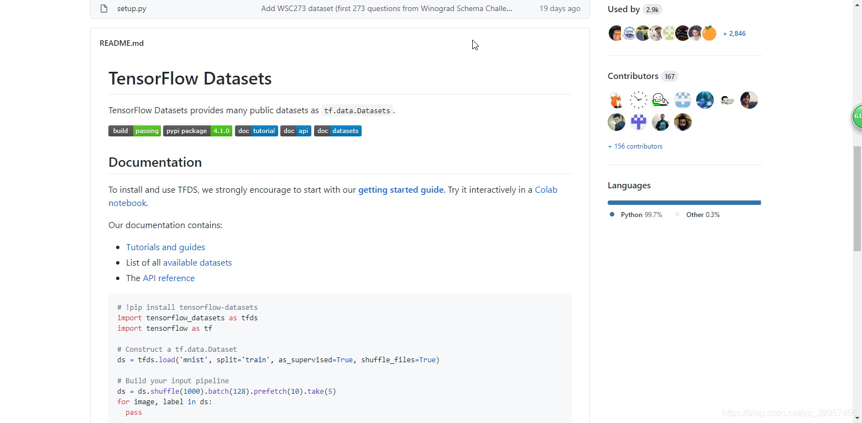Click the fox avatar in Contributors
Screen dimensions: 862x423
click(x=617, y=100)
